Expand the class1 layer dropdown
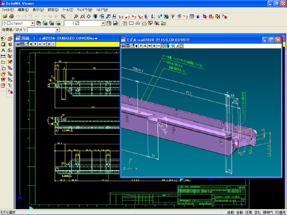Screen dimensions: 287x215 pyautogui.click(x=33, y=24)
